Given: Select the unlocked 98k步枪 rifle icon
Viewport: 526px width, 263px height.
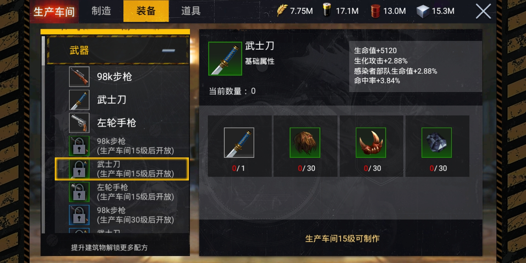Looking at the screenshot, I should click(x=79, y=77).
